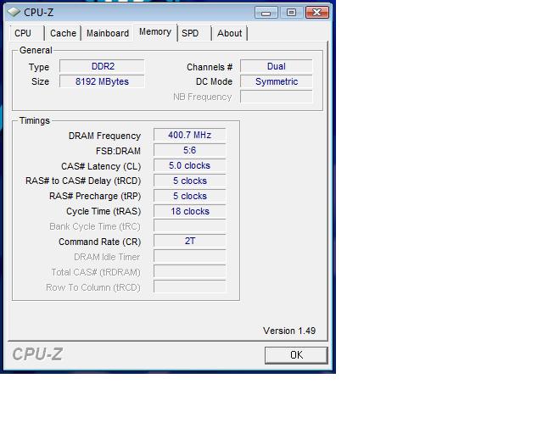
Task: Click the empty NB Frequency field
Action: click(277, 97)
